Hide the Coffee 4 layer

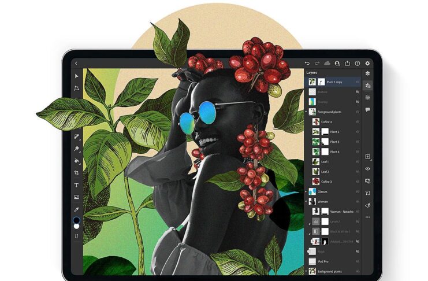(x=358, y=122)
